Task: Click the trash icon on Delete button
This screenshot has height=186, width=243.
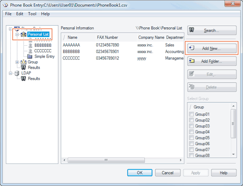Action: coord(191,87)
